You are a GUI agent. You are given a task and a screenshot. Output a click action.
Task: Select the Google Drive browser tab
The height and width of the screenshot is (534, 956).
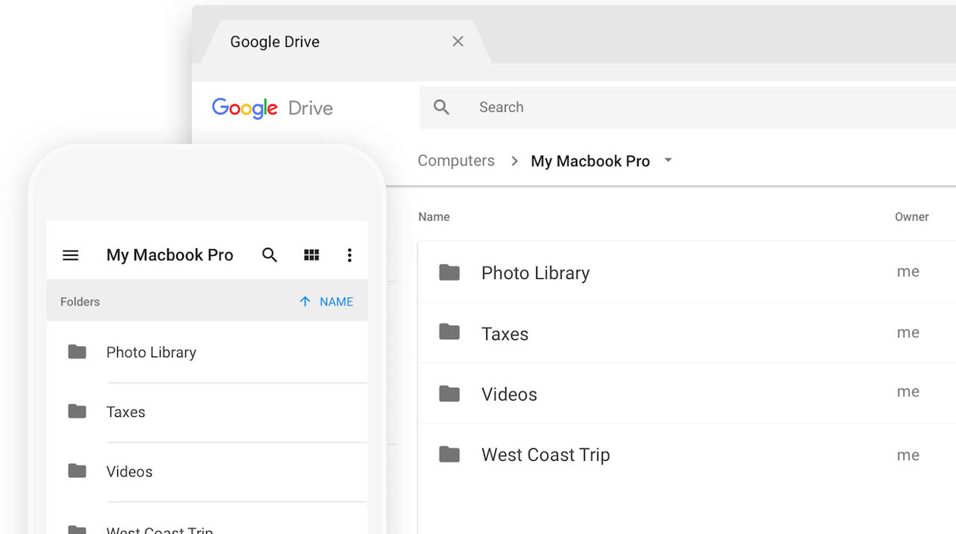(275, 42)
